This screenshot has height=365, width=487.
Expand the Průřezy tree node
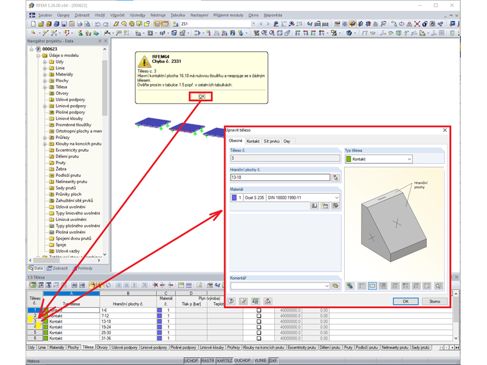[x=45, y=138]
